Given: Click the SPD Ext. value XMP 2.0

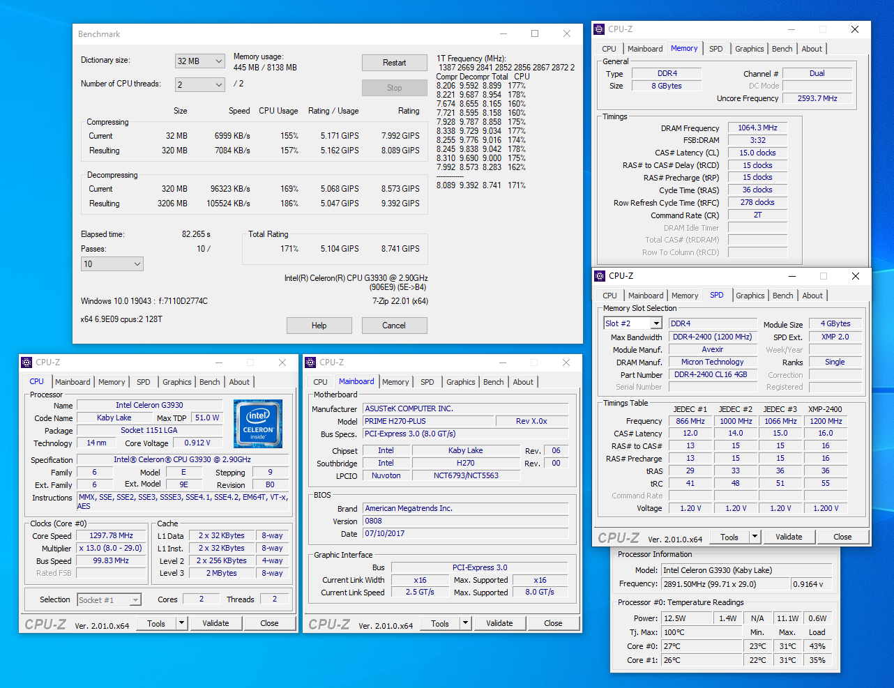Looking at the screenshot, I should (835, 337).
